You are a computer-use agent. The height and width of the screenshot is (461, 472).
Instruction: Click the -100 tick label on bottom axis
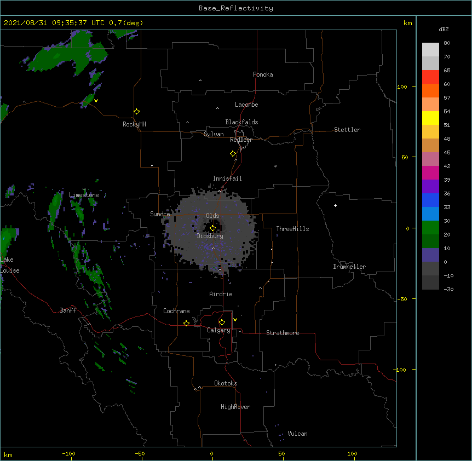69,453
